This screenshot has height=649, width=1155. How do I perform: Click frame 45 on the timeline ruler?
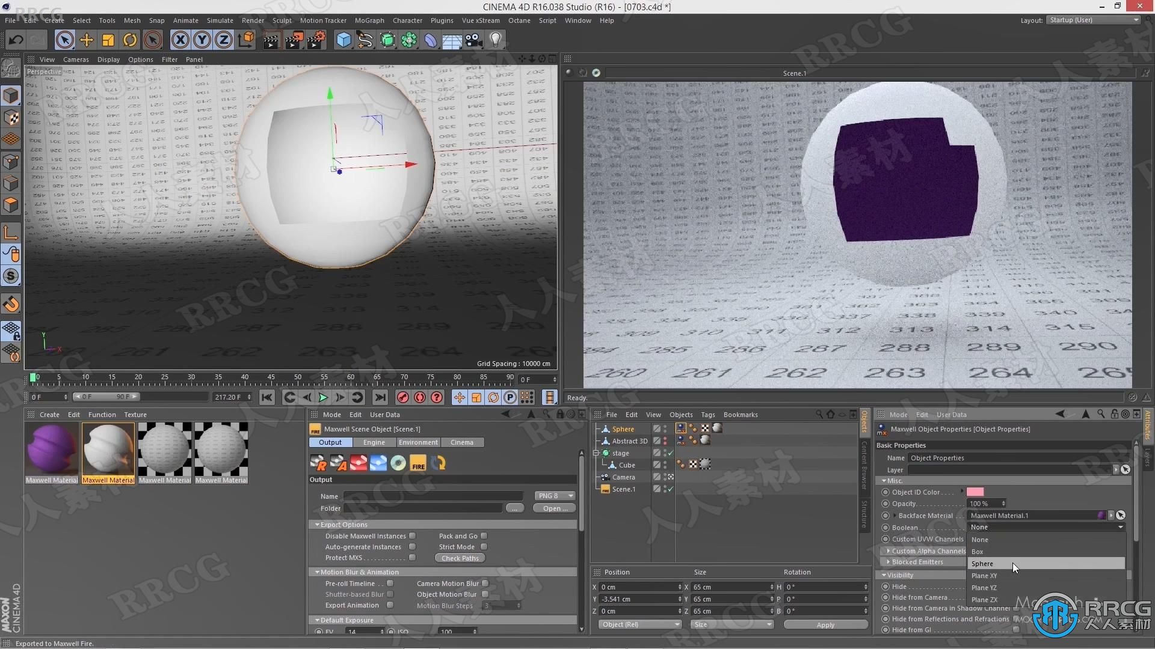point(271,377)
